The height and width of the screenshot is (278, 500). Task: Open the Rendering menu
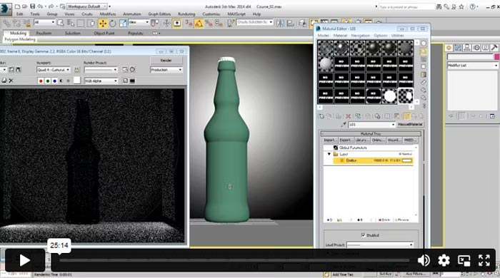tap(186, 14)
